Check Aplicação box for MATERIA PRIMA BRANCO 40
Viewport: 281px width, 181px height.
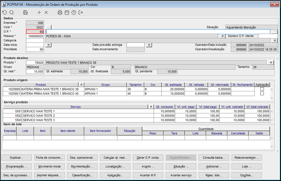point(262,94)
